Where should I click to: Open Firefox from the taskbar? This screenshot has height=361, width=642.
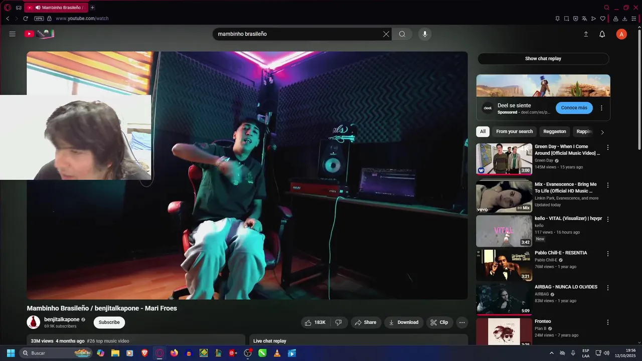[x=174, y=353]
